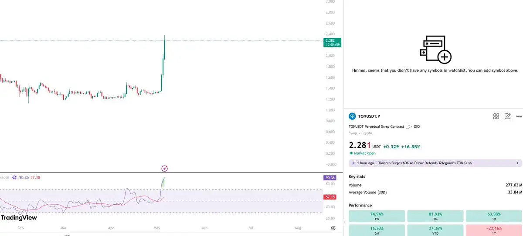
Task: Click the purple 90.36 indicator value label
Action: coord(330,178)
